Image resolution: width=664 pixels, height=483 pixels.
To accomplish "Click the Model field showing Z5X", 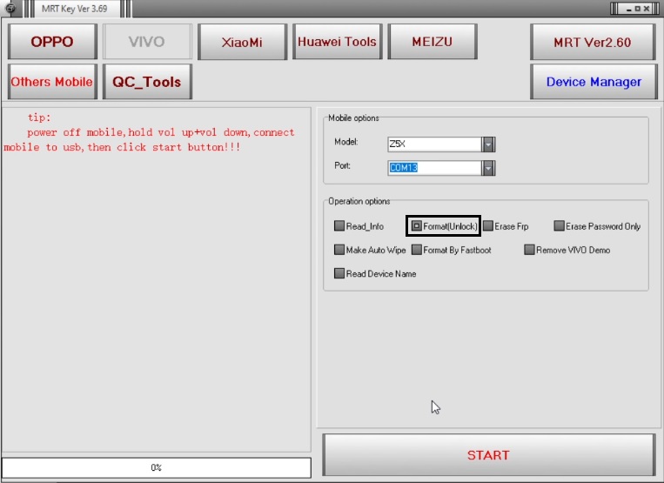I will click(x=434, y=144).
